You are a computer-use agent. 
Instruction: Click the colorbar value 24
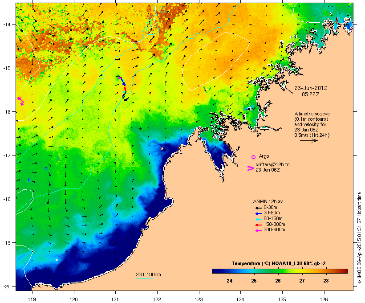pos(230,281)
